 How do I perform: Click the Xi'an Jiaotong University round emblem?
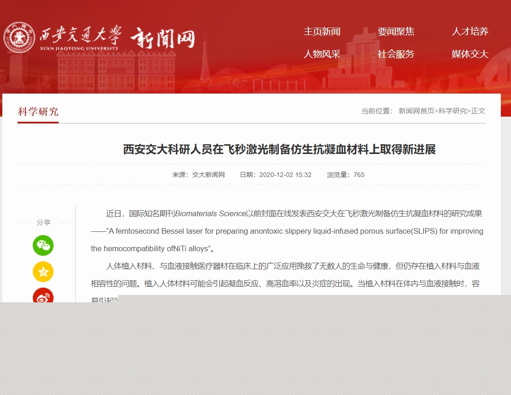point(19,37)
